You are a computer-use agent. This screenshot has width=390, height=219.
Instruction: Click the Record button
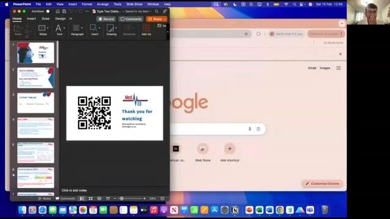click(x=106, y=19)
